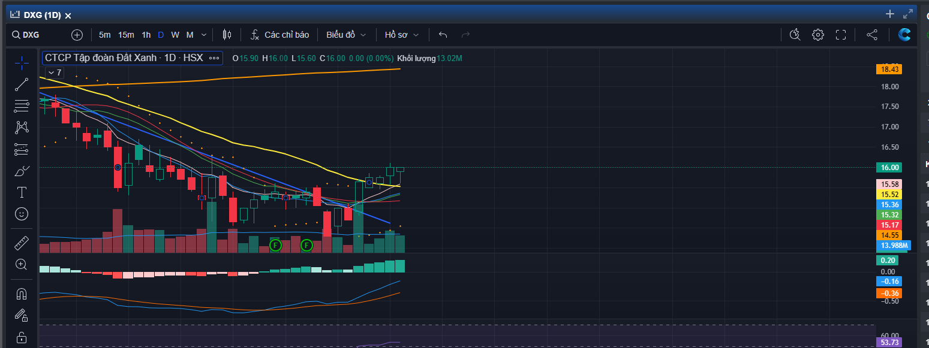Click the share chart icon
The image size is (929, 348).
click(872, 35)
